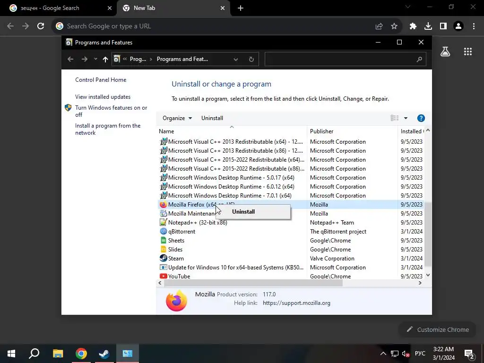Click View installed updates link
Viewport: 484px width, 363px height.
(x=103, y=97)
